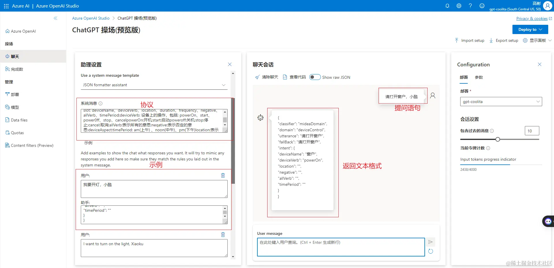The width and height of the screenshot is (554, 268).
Task: Click down arrow of assistant setup scrollbar
Action: (233, 257)
